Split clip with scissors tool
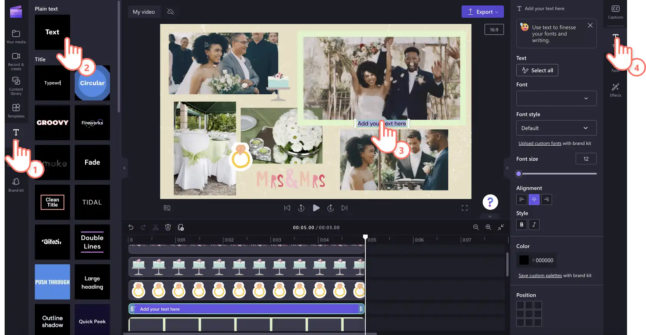 click(156, 227)
